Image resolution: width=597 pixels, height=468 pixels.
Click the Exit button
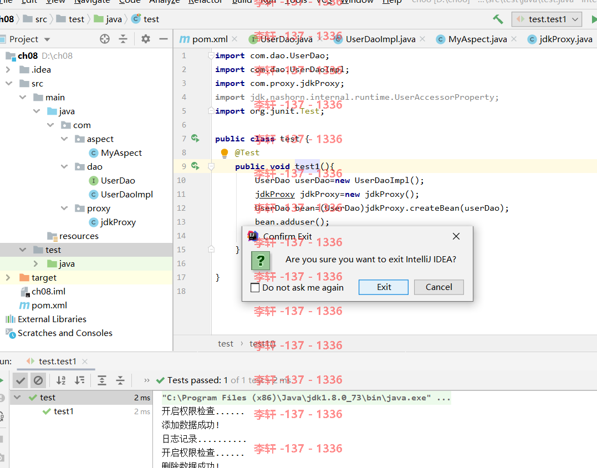coord(384,287)
